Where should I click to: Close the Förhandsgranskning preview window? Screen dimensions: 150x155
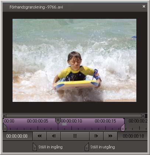click(144, 6)
